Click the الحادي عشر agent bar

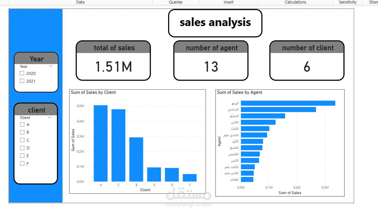point(254,135)
